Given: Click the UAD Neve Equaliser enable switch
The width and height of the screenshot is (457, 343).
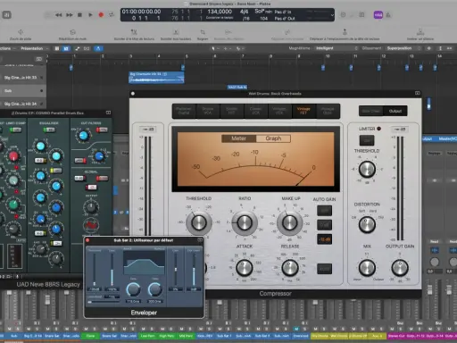Looking at the screenshot, I should pos(49,130).
